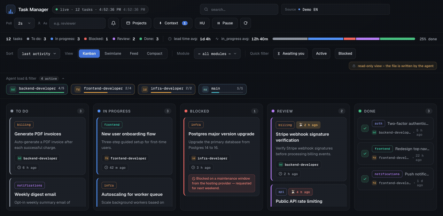Click the blocked symbol in red warning note
This screenshot has width=443, height=216.
point(194,178)
